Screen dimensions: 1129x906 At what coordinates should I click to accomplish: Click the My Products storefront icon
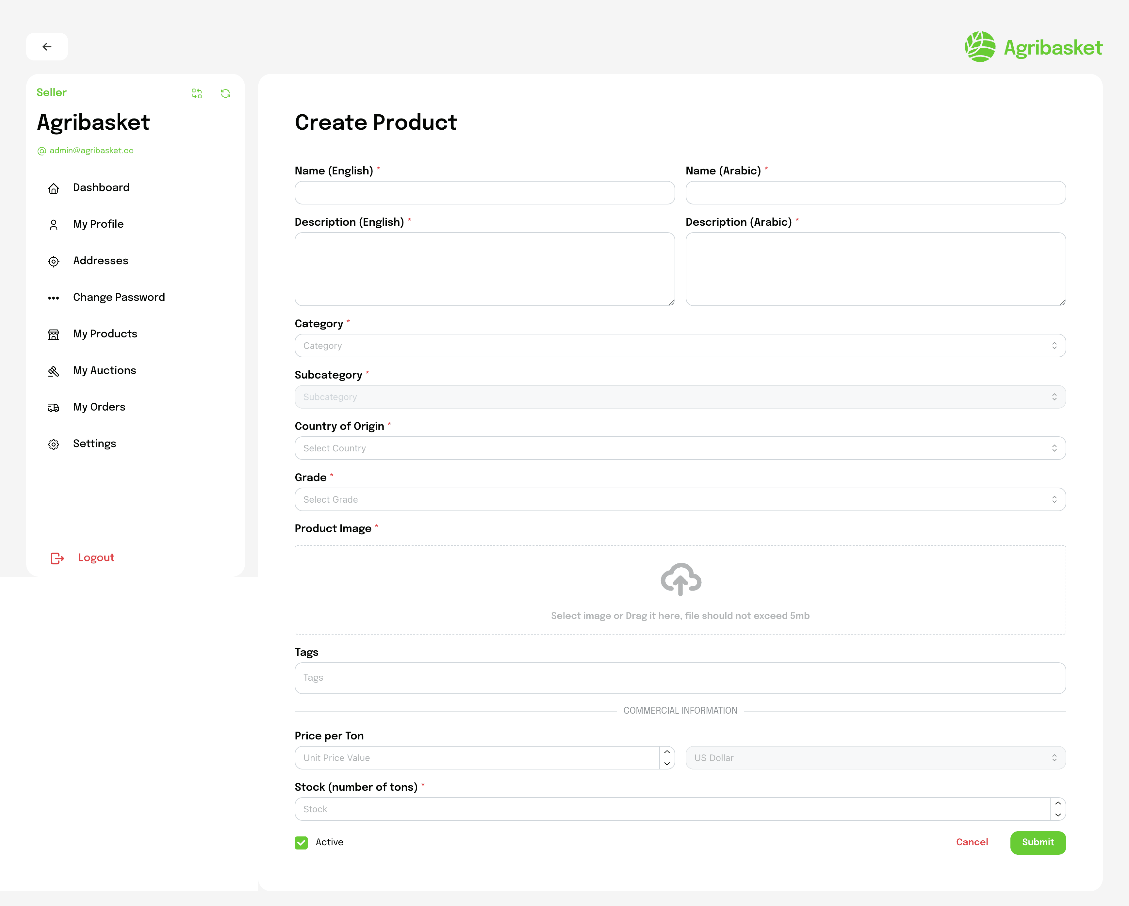coord(54,334)
